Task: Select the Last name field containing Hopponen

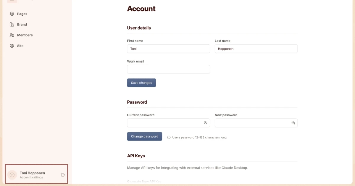Action: (x=256, y=49)
